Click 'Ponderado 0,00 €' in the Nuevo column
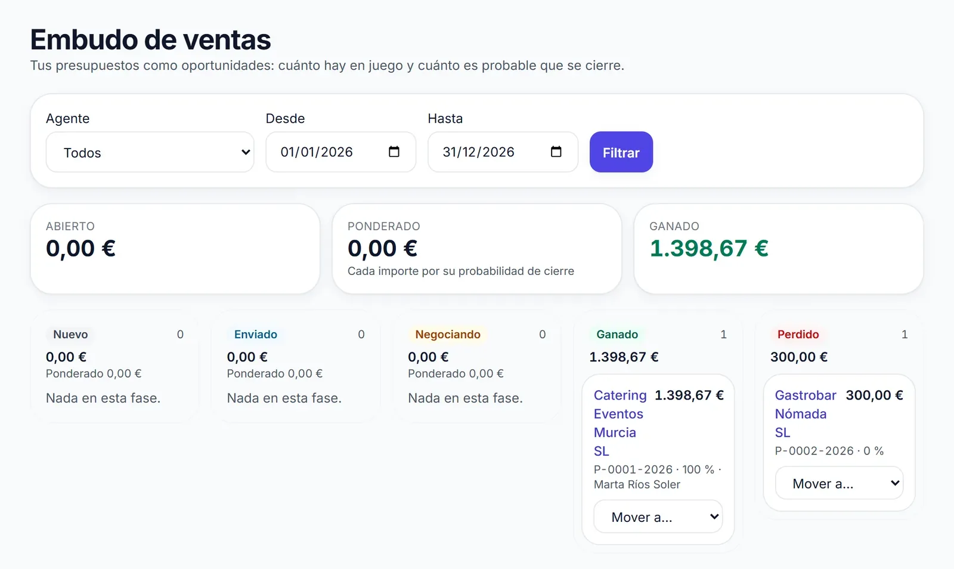 pos(94,373)
